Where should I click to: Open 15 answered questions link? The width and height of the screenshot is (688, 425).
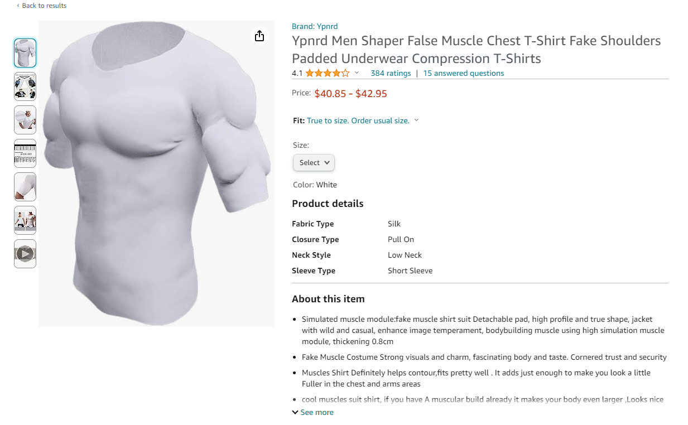click(464, 73)
